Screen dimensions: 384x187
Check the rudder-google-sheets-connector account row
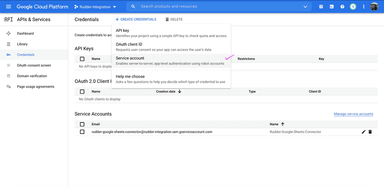82,132
